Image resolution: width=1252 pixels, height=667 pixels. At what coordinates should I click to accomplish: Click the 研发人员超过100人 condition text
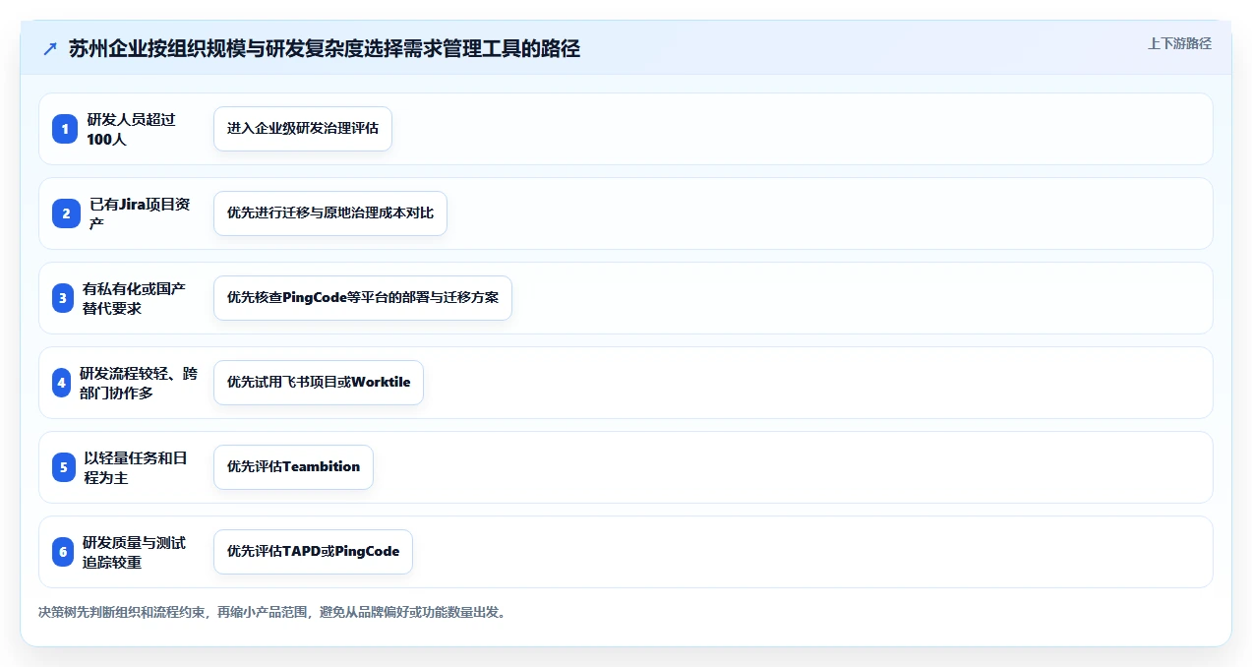click(x=131, y=129)
